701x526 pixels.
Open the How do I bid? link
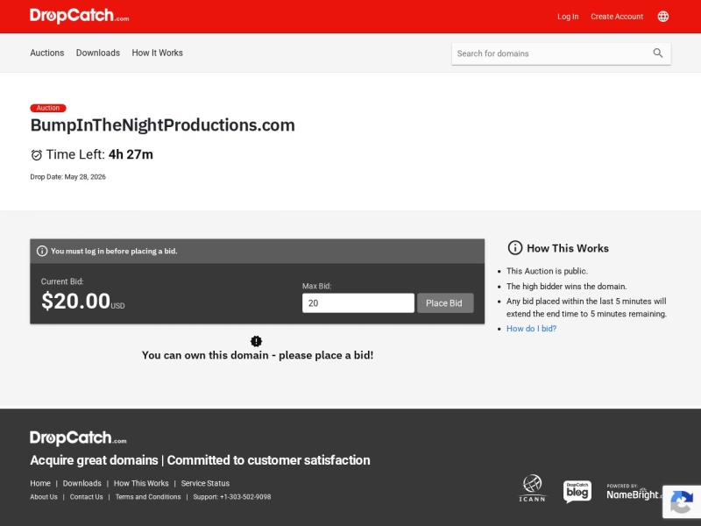pyautogui.click(x=531, y=329)
